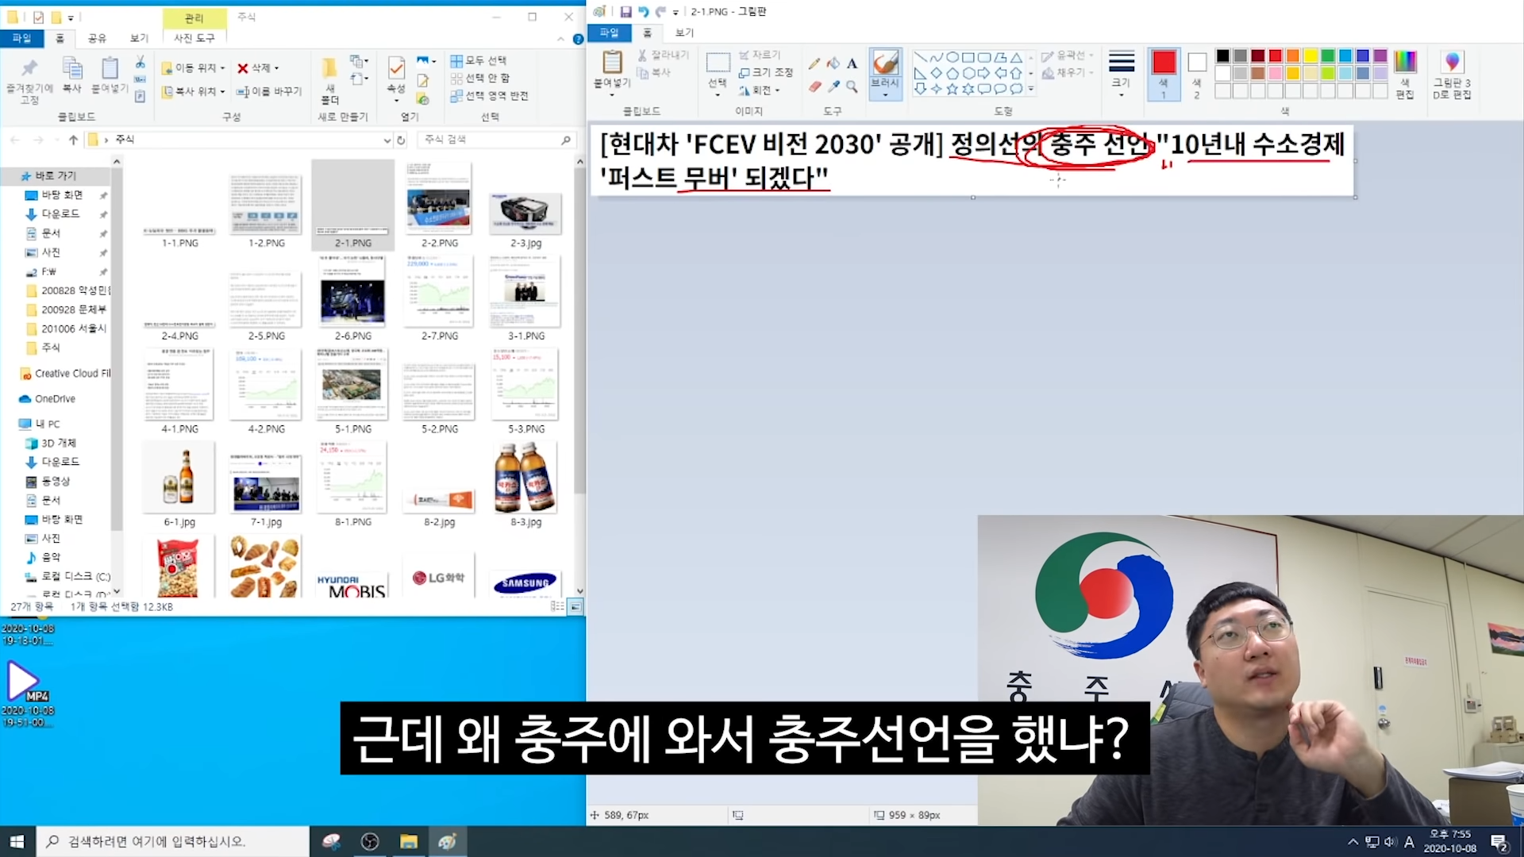Click the Explorer search box
Screen dimensions: 1524x857
pos(496,140)
